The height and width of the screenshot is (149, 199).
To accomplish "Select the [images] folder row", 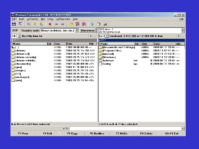I will 54,70.
